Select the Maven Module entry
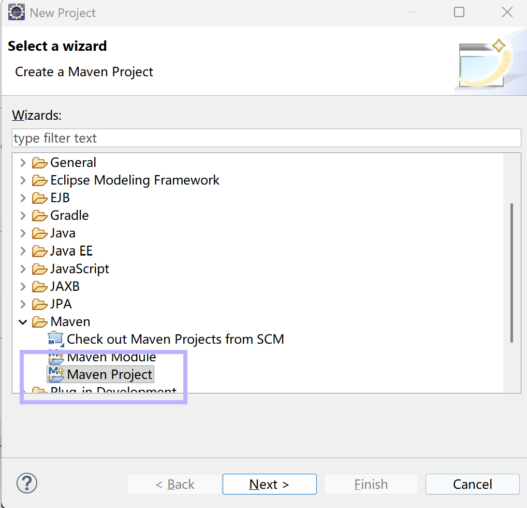527x508 pixels. [x=112, y=357]
